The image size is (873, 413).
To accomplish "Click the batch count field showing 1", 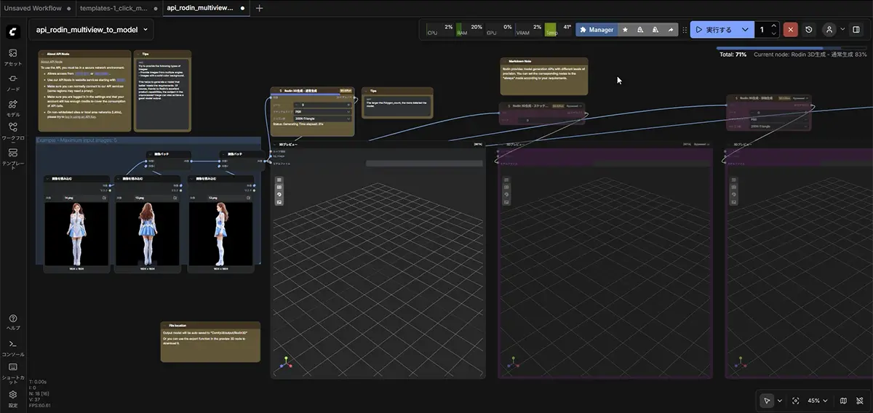I will (762, 30).
